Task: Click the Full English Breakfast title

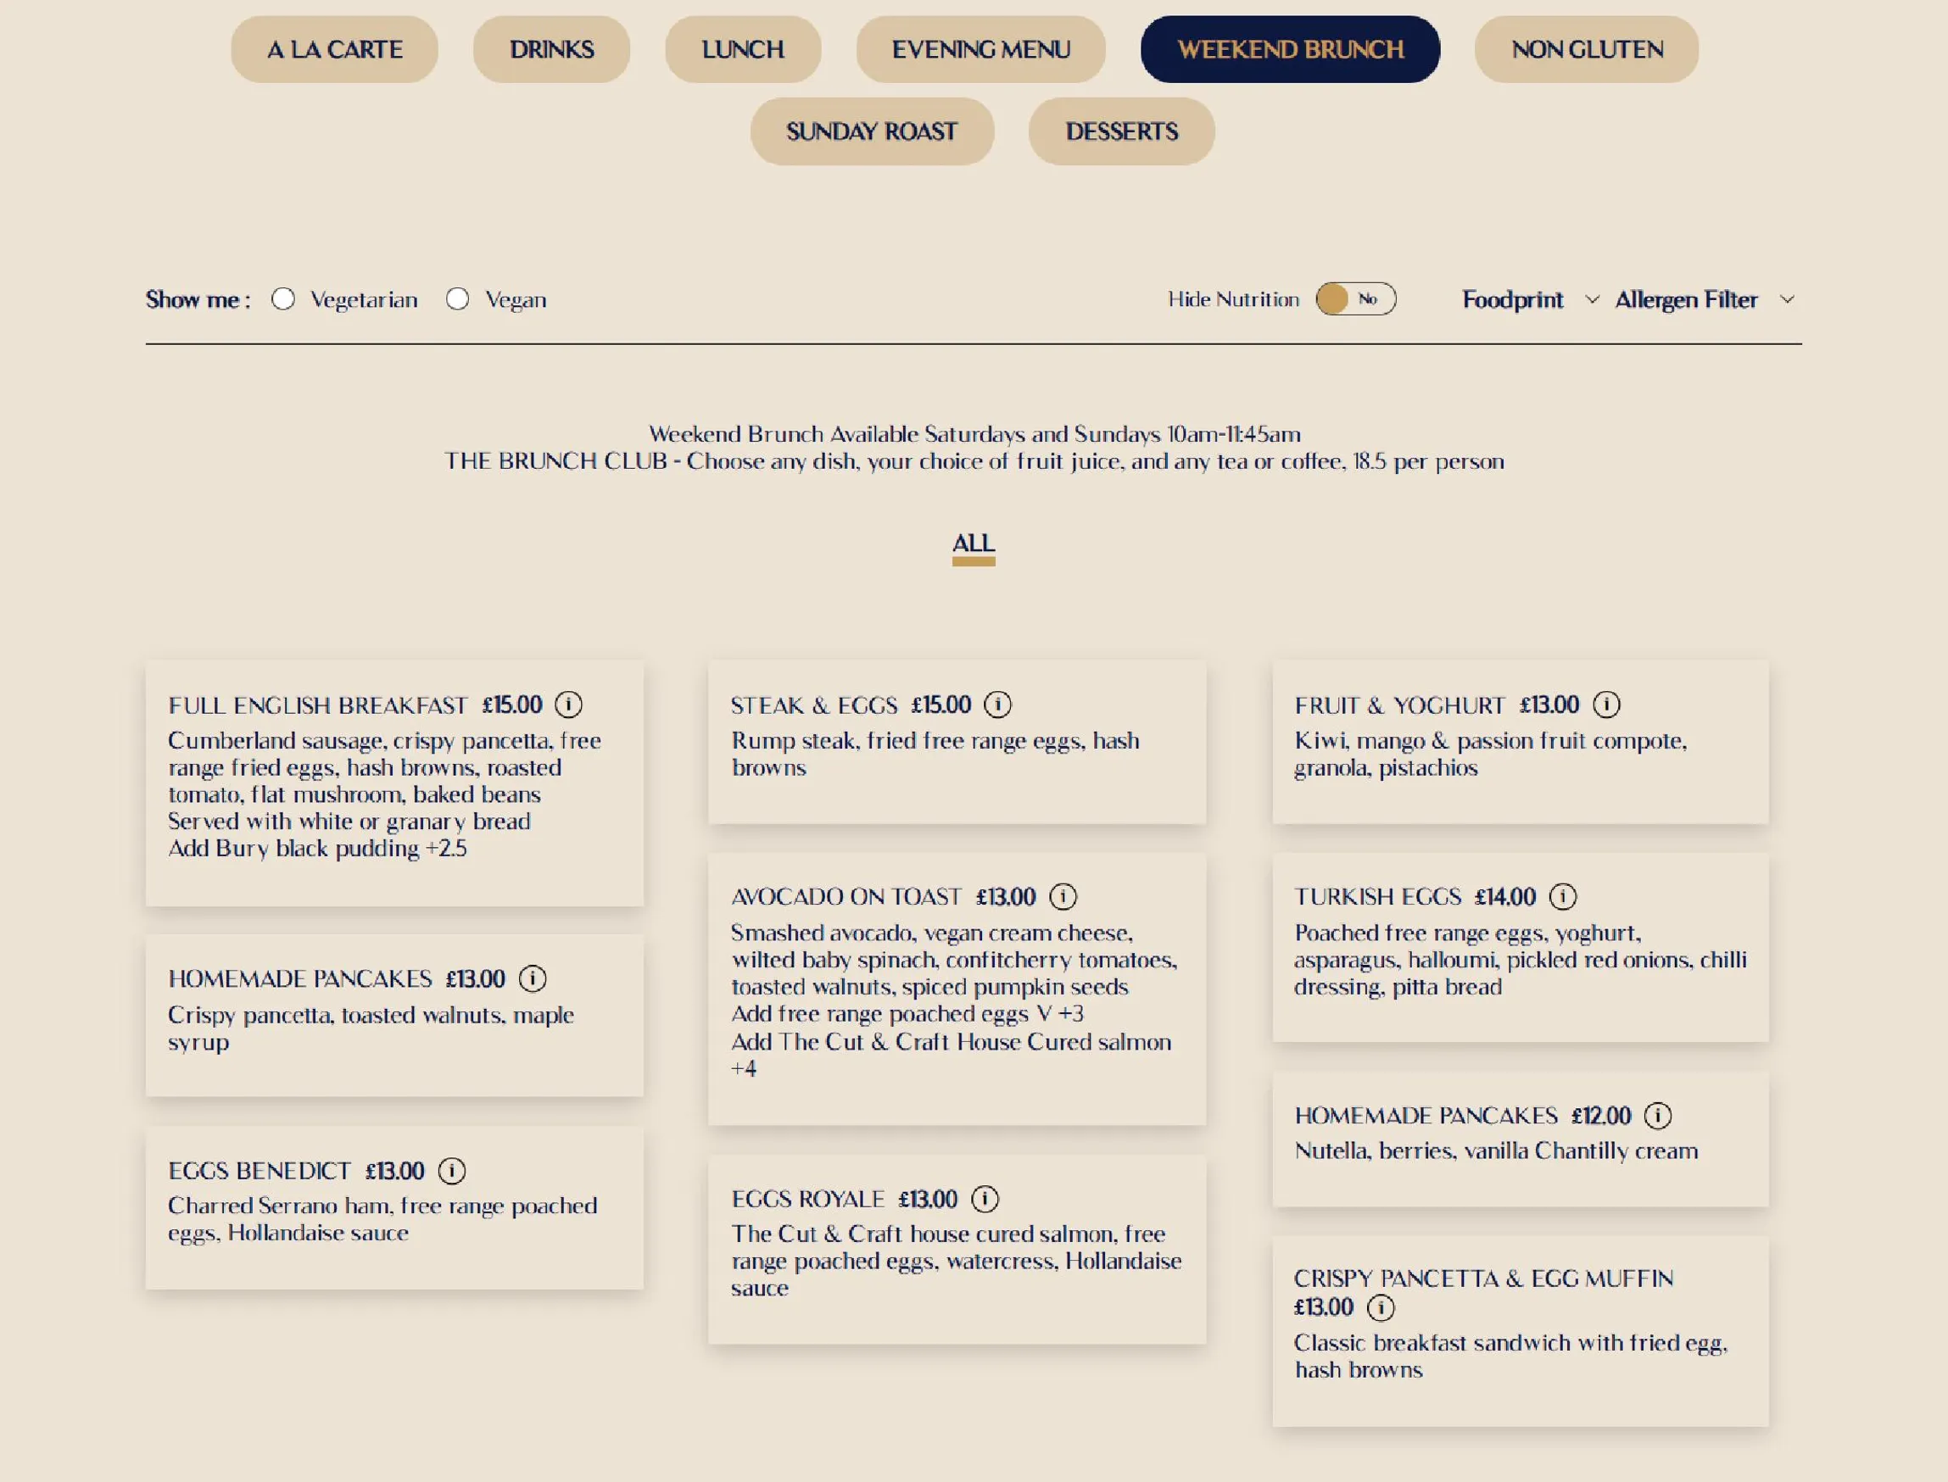Action: point(318,705)
